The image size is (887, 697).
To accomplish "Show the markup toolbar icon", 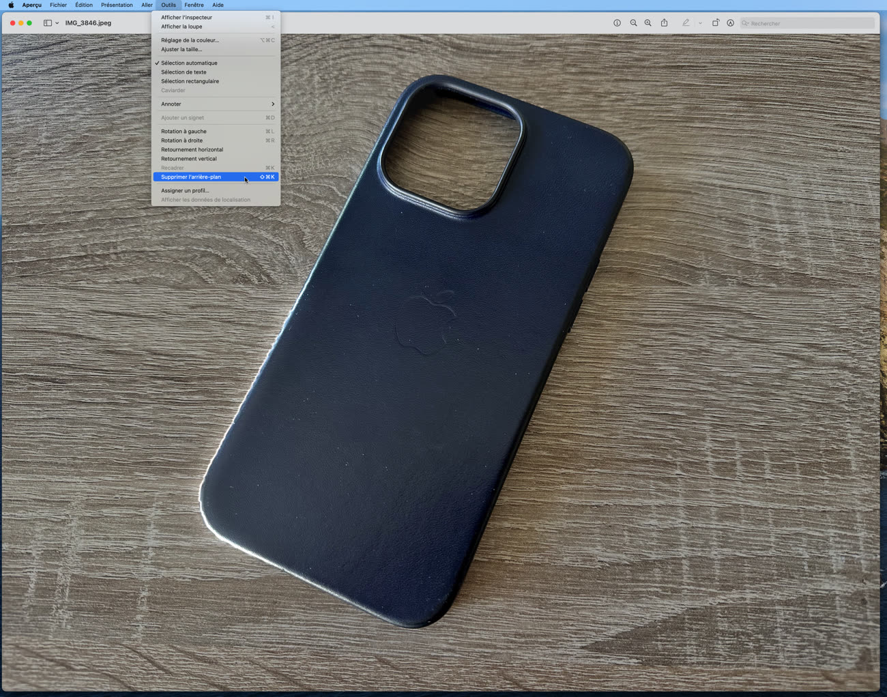I will (730, 23).
